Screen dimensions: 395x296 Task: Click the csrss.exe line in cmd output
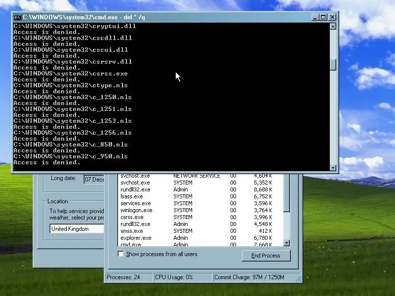pyautogui.click(x=71, y=74)
